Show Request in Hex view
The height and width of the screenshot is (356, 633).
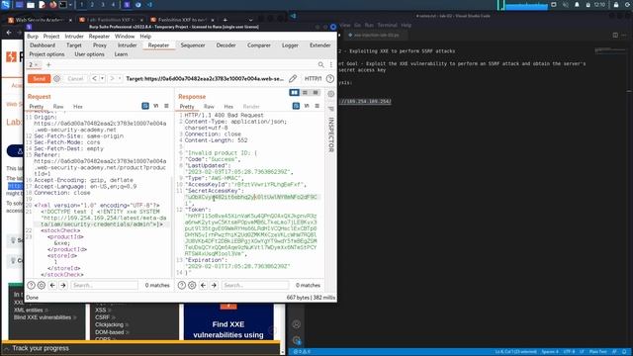pyautogui.click(x=78, y=107)
